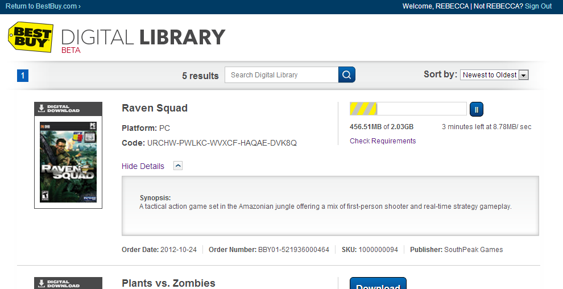The image size is (563, 289).
Task: Click the Raven Squad title
Action: pos(155,108)
